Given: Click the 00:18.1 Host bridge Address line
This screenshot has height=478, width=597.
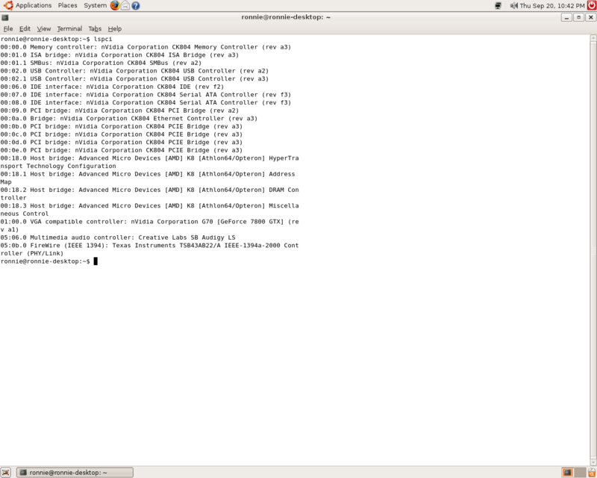Looking at the screenshot, I should pos(147,174).
